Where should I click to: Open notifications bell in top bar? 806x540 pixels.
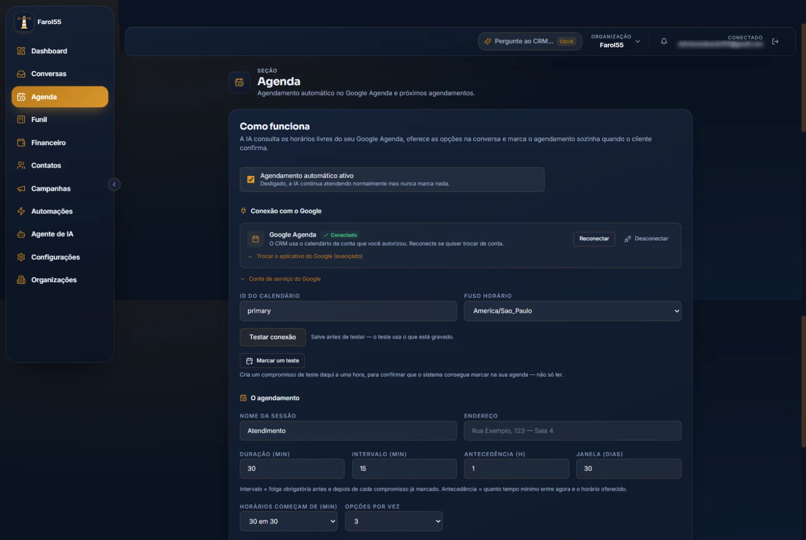[x=664, y=41]
